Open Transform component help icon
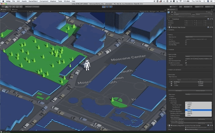The image size is (215, 133). 208,19
